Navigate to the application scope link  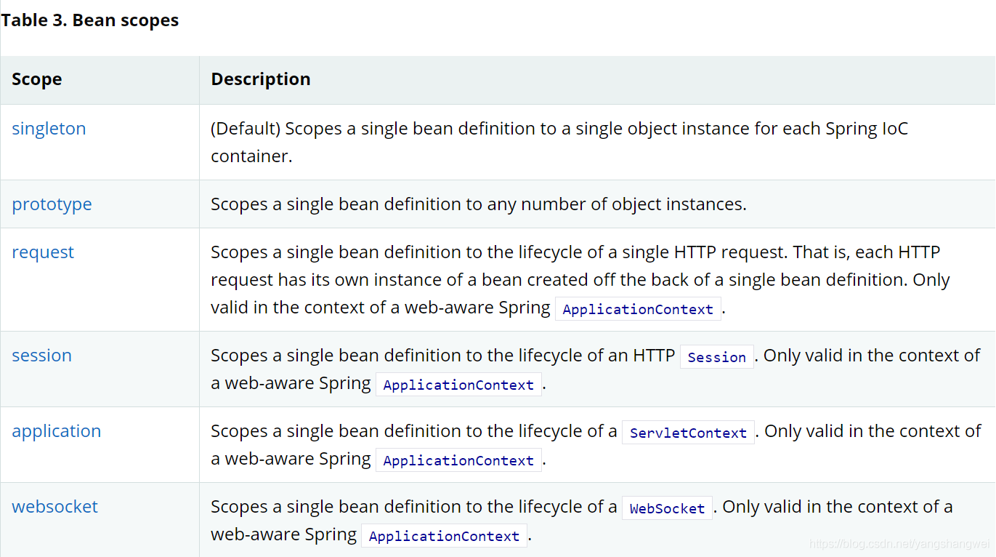(x=56, y=431)
